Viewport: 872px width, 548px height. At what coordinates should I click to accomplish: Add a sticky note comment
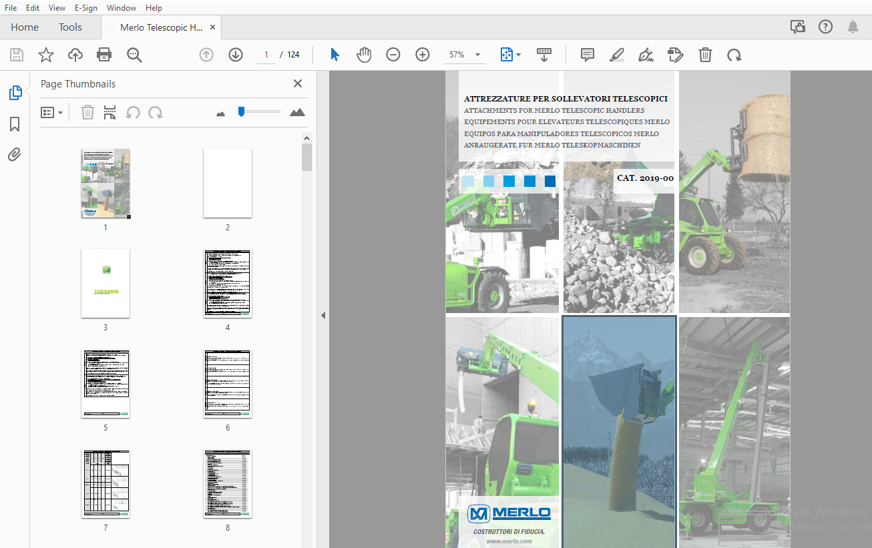[588, 55]
